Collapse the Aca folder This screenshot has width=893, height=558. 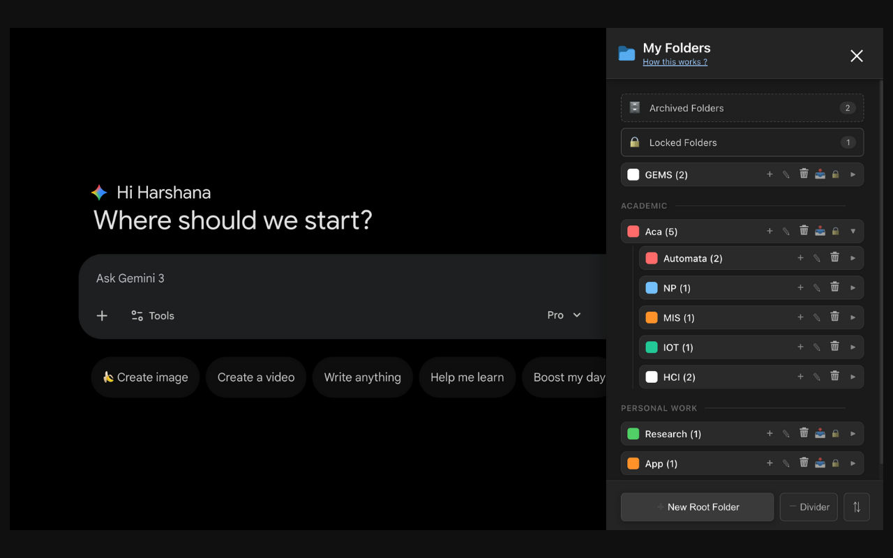853,232
